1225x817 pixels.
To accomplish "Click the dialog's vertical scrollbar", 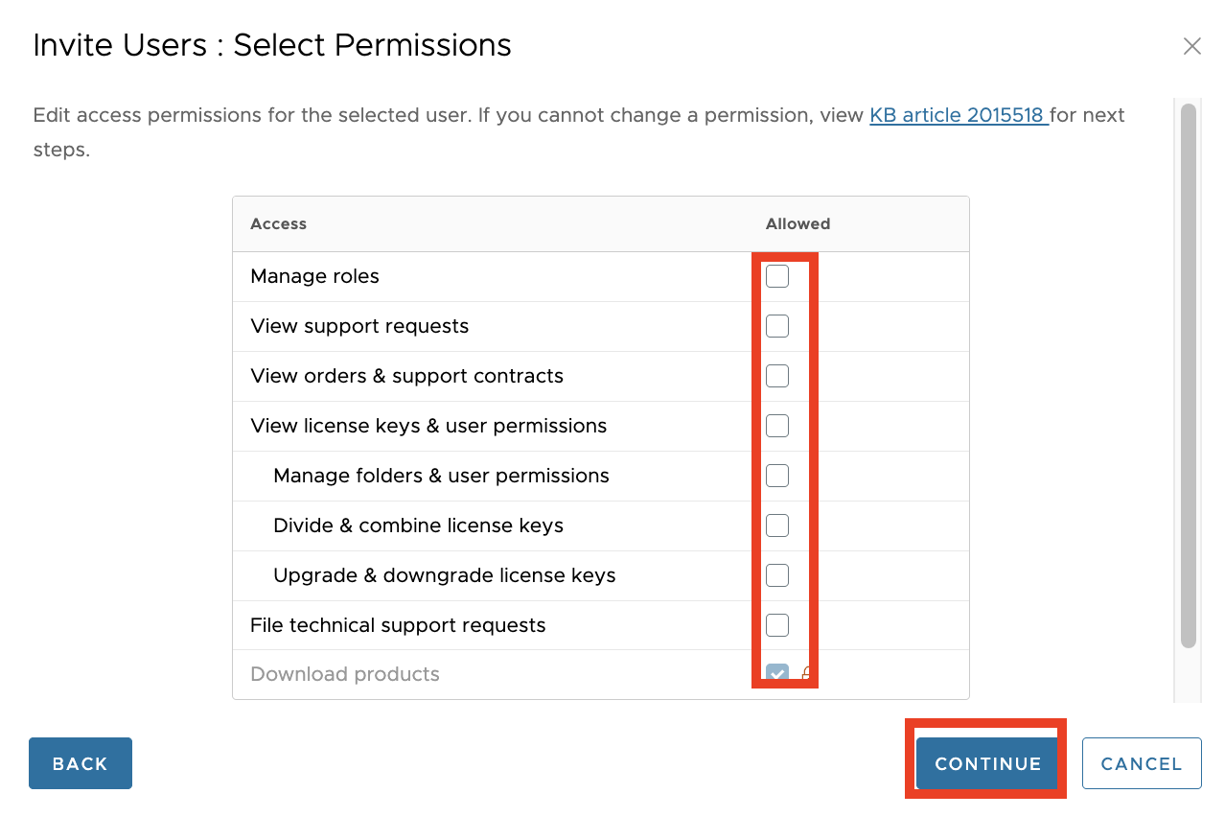I will (1189, 374).
